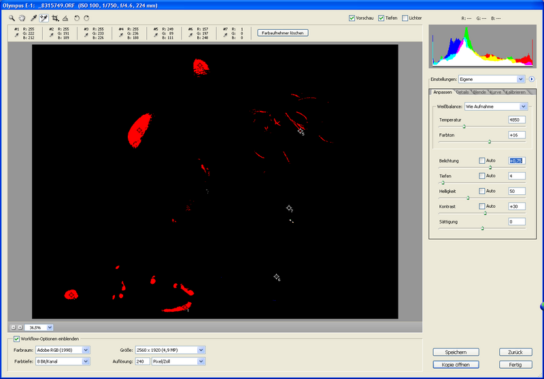This screenshot has height=379, width=544.
Task: Disable the Tiefen shadow clipping checkbox
Action: (x=381, y=18)
